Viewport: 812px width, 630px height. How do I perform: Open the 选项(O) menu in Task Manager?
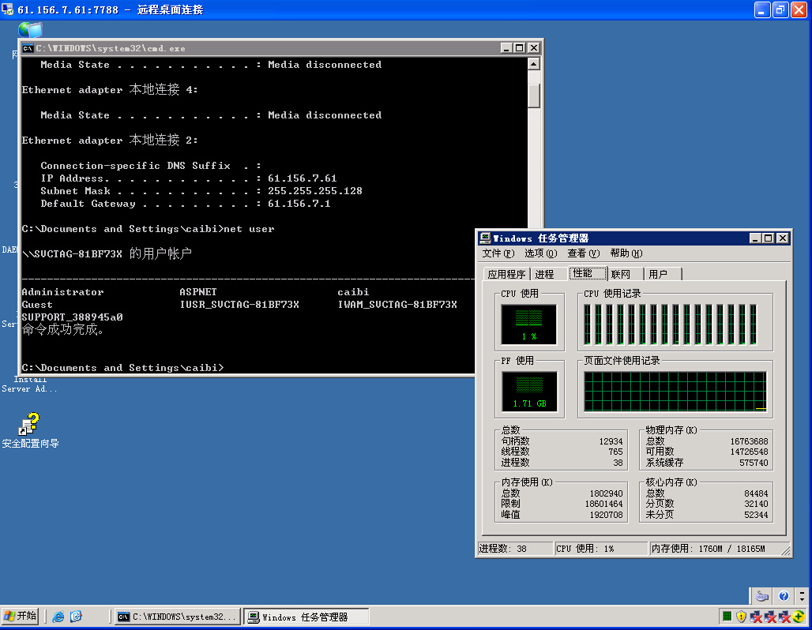click(540, 253)
